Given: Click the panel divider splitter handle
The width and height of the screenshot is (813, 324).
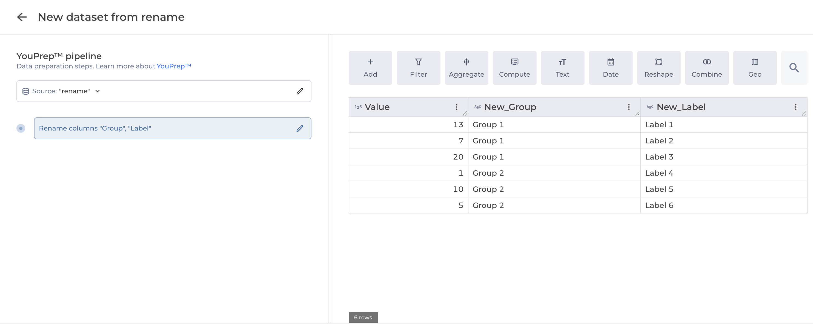Looking at the screenshot, I should 330,178.
